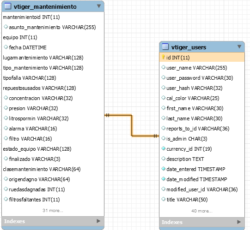The width and height of the screenshot is (250, 230).
Task: Click the diamond icon beside fecha DATETIME
Action: click(x=6, y=47)
